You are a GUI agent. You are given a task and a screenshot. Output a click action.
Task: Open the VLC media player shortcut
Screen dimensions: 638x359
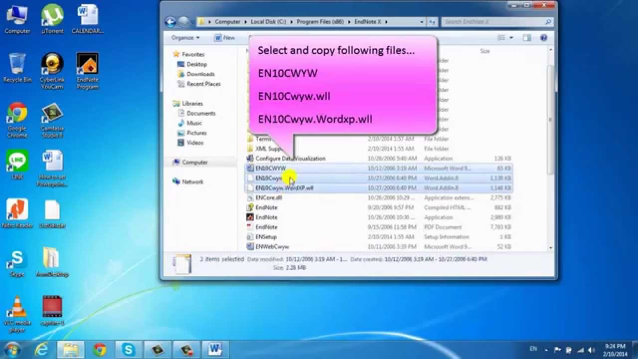click(x=17, y=314)
